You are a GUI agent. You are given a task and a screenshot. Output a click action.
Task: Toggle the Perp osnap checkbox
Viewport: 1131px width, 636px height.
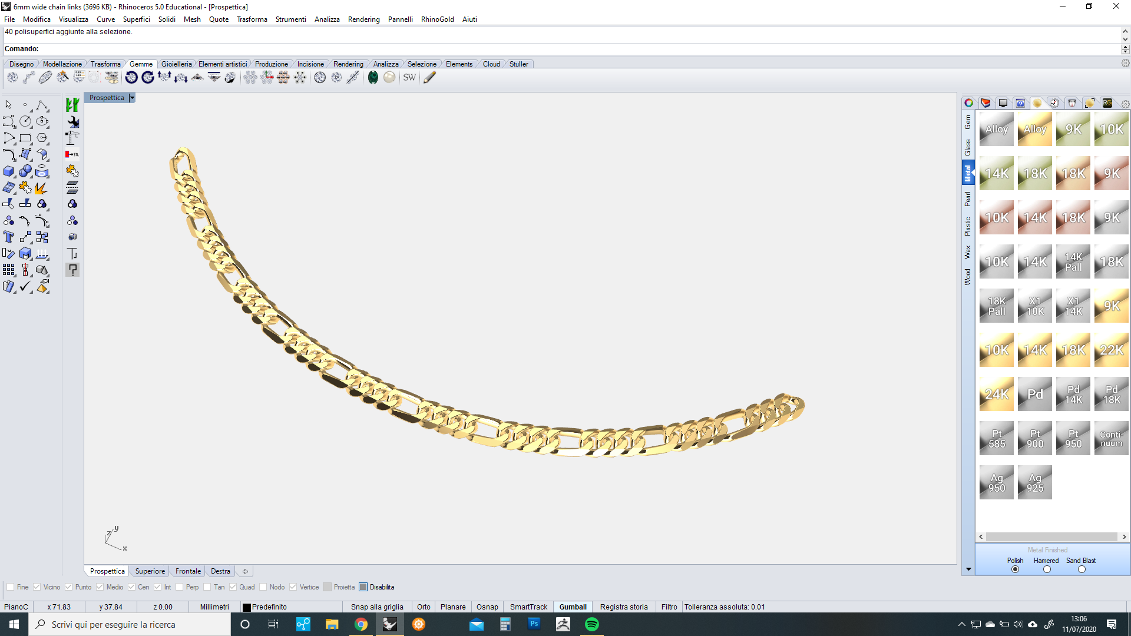tap(179, 587)
